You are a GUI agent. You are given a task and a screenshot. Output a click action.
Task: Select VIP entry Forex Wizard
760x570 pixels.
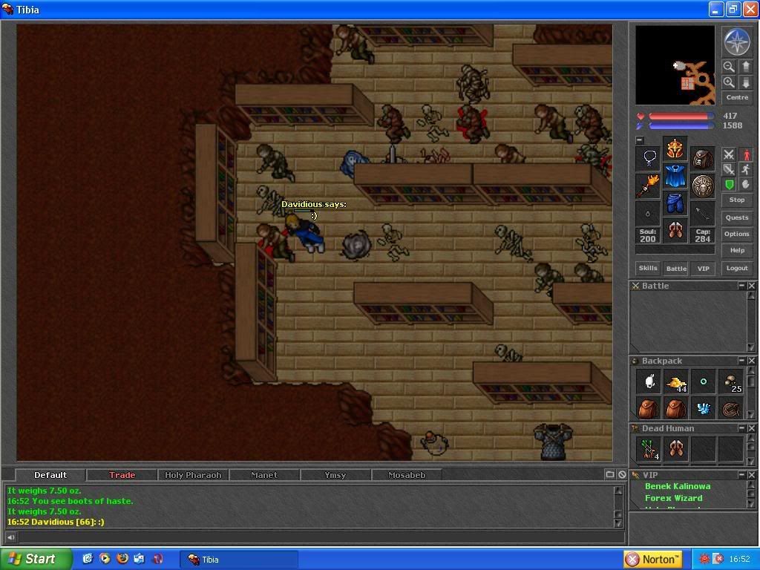[x=673, y=498]
